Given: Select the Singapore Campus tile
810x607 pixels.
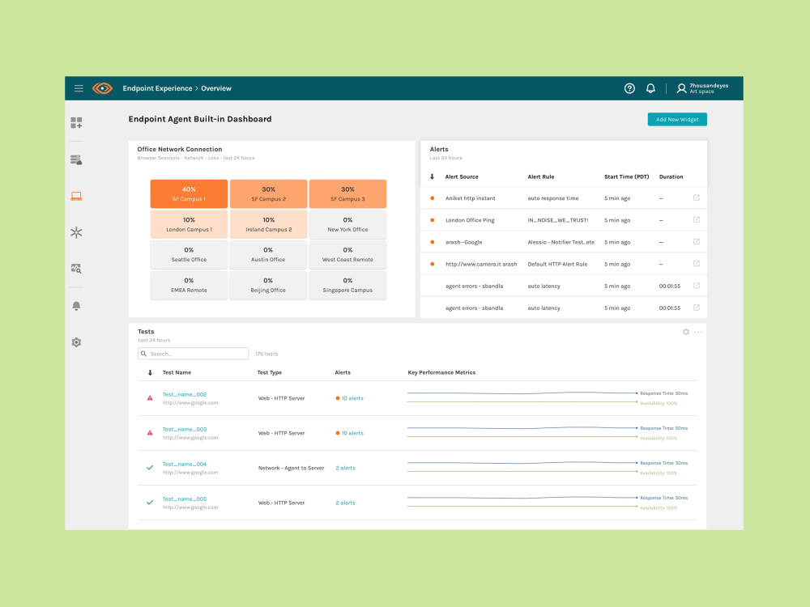Looking at the screenshot, I should point(347,285).
